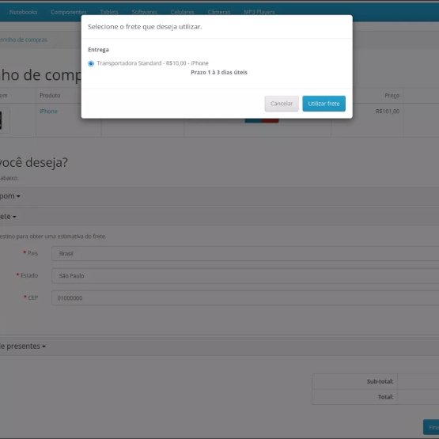
Task: Expand the vale presentes section
Action: click(23, 346)
